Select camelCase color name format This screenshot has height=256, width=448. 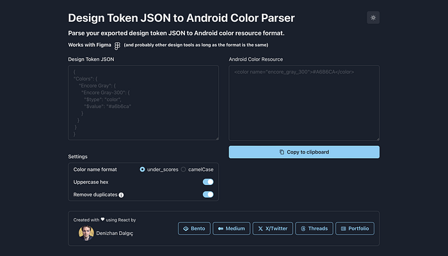[x=184, y=170]
